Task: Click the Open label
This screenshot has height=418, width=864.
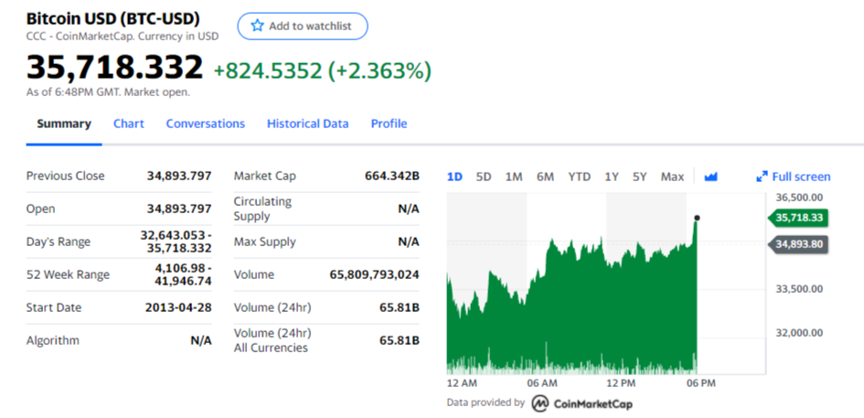Action: [x=41, y=209]
